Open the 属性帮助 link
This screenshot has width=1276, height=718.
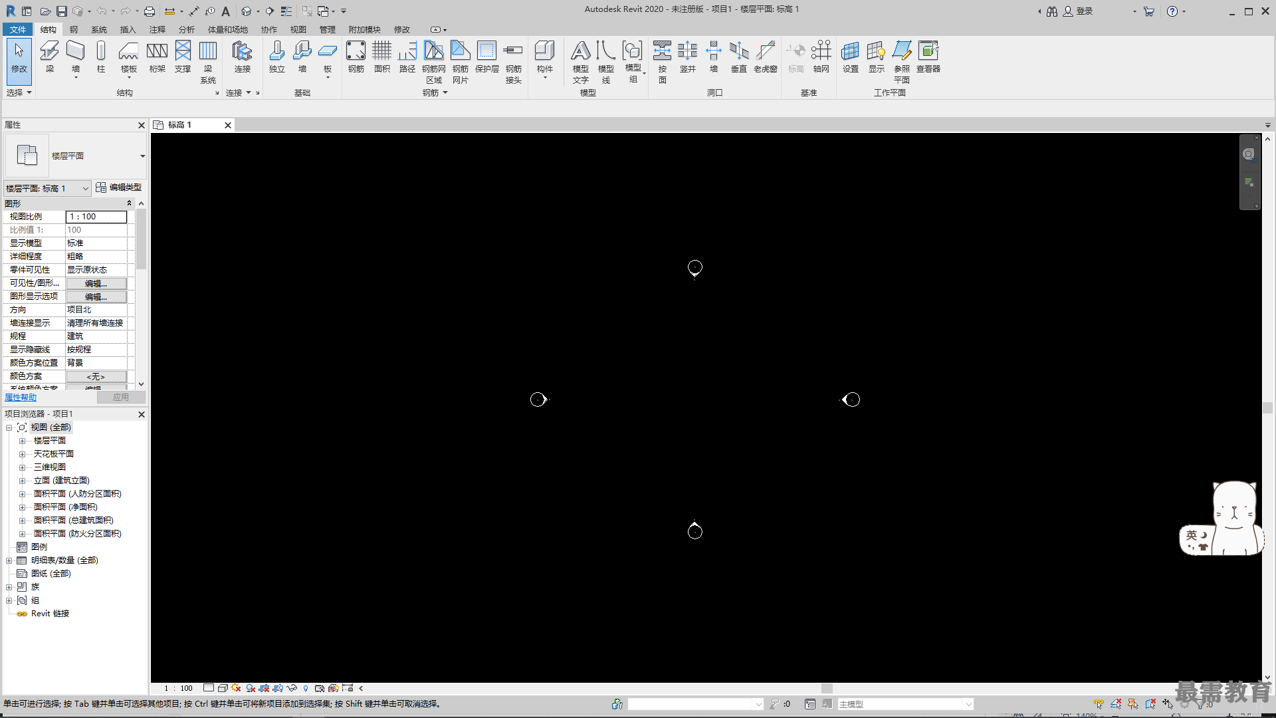click(x=21, y=397)
